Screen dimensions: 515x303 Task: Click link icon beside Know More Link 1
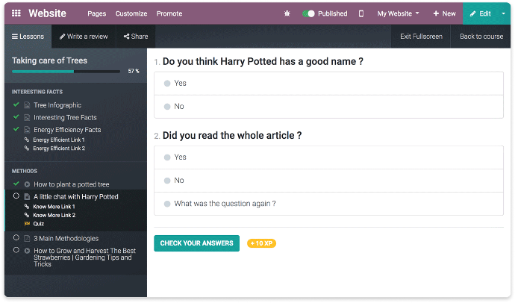click(27, 207)
